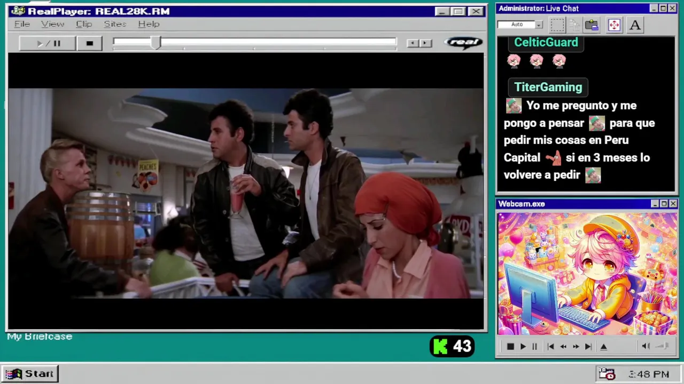684x384 pixels.
Task: Click the TiterGaming username in chat
Action: coord(548,87)
